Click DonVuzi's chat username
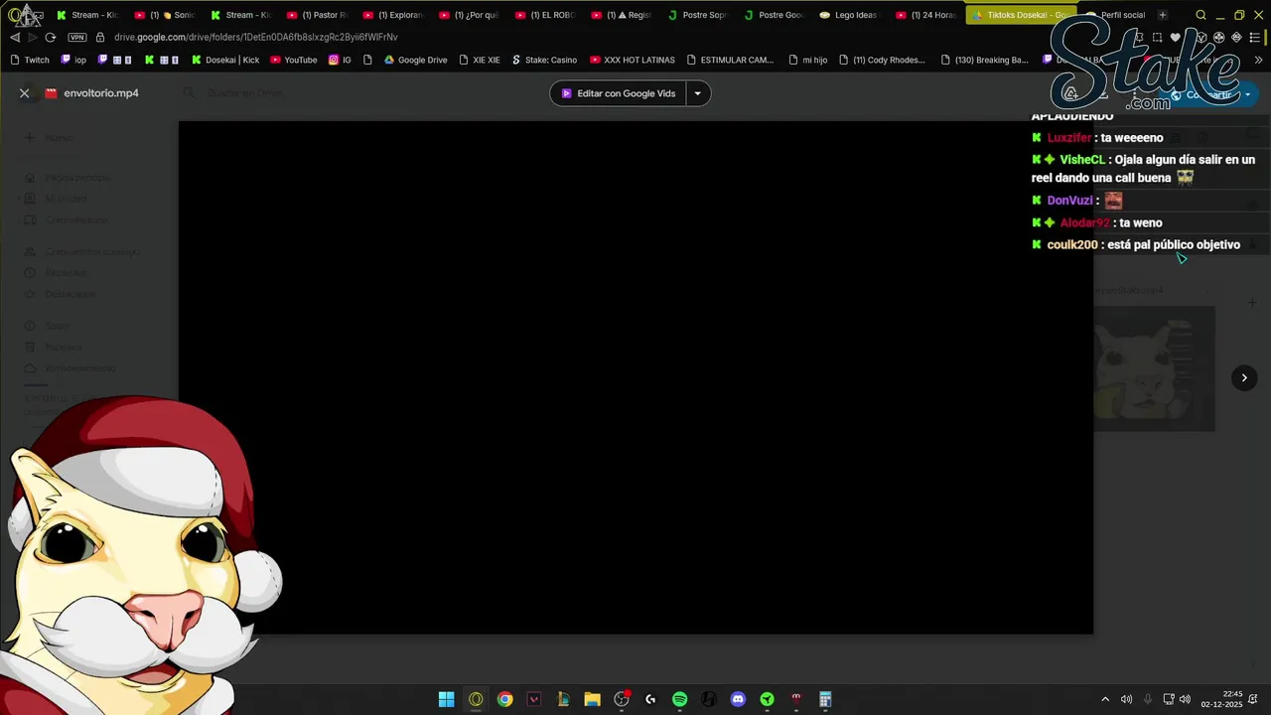The height and width of the screenshot is (715, 1271). click(1069, 201)
